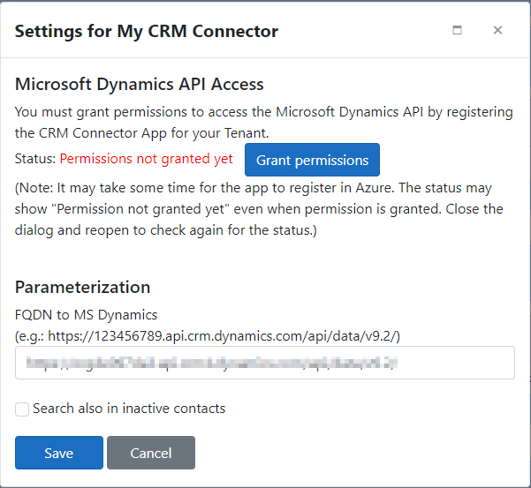
Task: Select the 'Microsoft Dynamics API Access' heading
Action: [140, 84]
